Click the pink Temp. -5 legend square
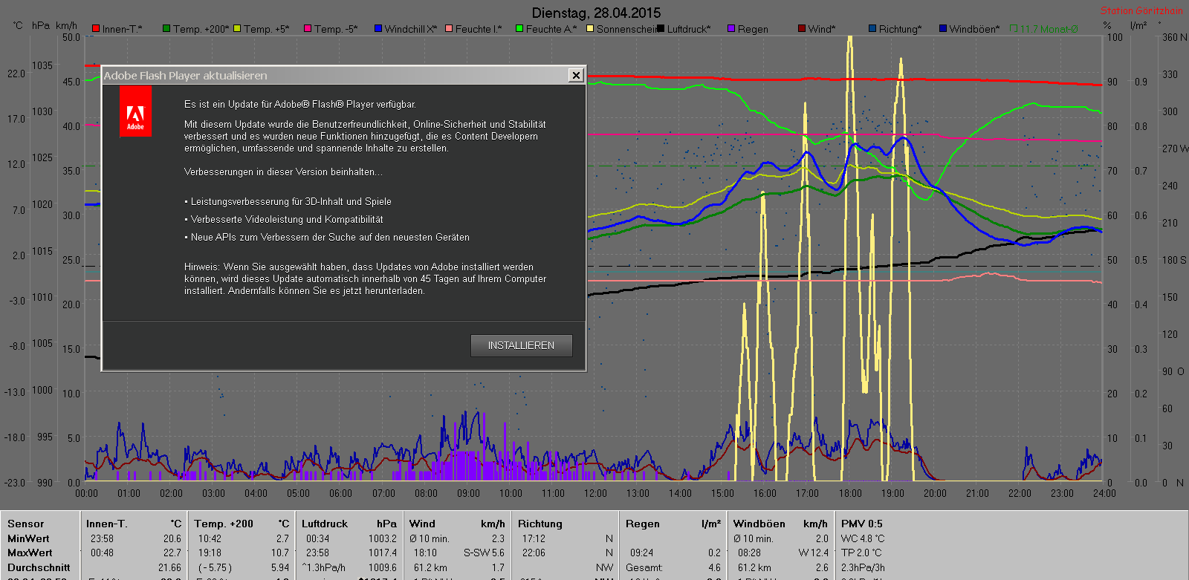 (308, 29)
